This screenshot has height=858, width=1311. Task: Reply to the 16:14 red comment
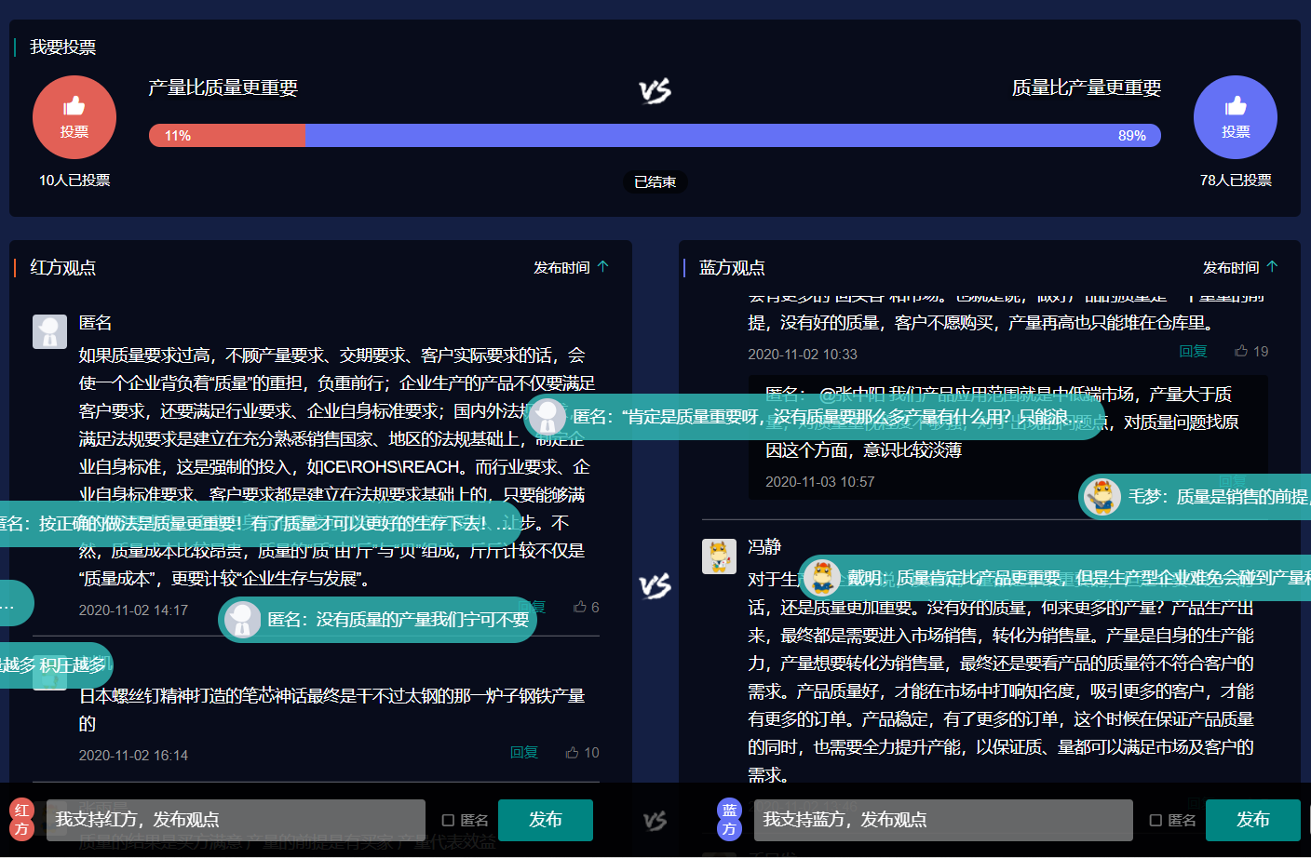[x=523, y=752]
